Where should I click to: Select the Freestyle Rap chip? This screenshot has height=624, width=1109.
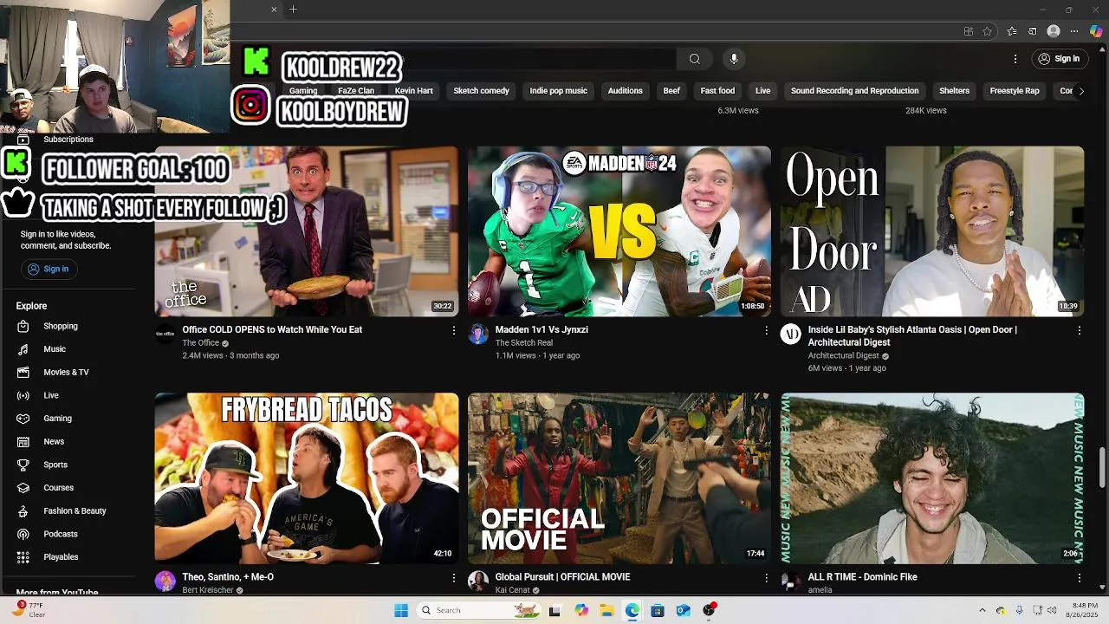(1015, 91)
